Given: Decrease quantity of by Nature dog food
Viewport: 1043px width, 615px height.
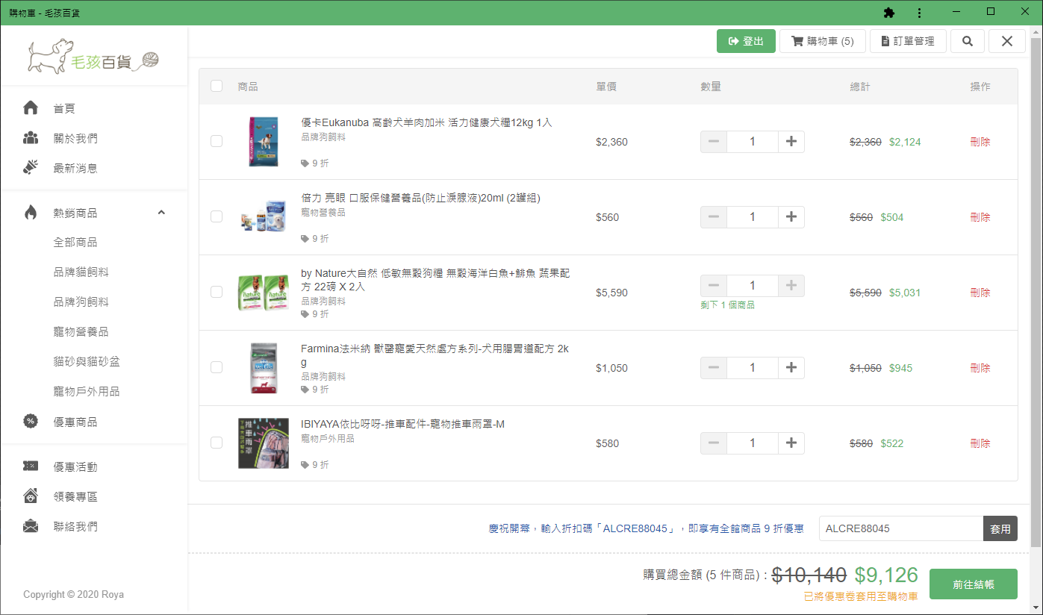Looking at the screenshot, I should [x=714, y=285].
